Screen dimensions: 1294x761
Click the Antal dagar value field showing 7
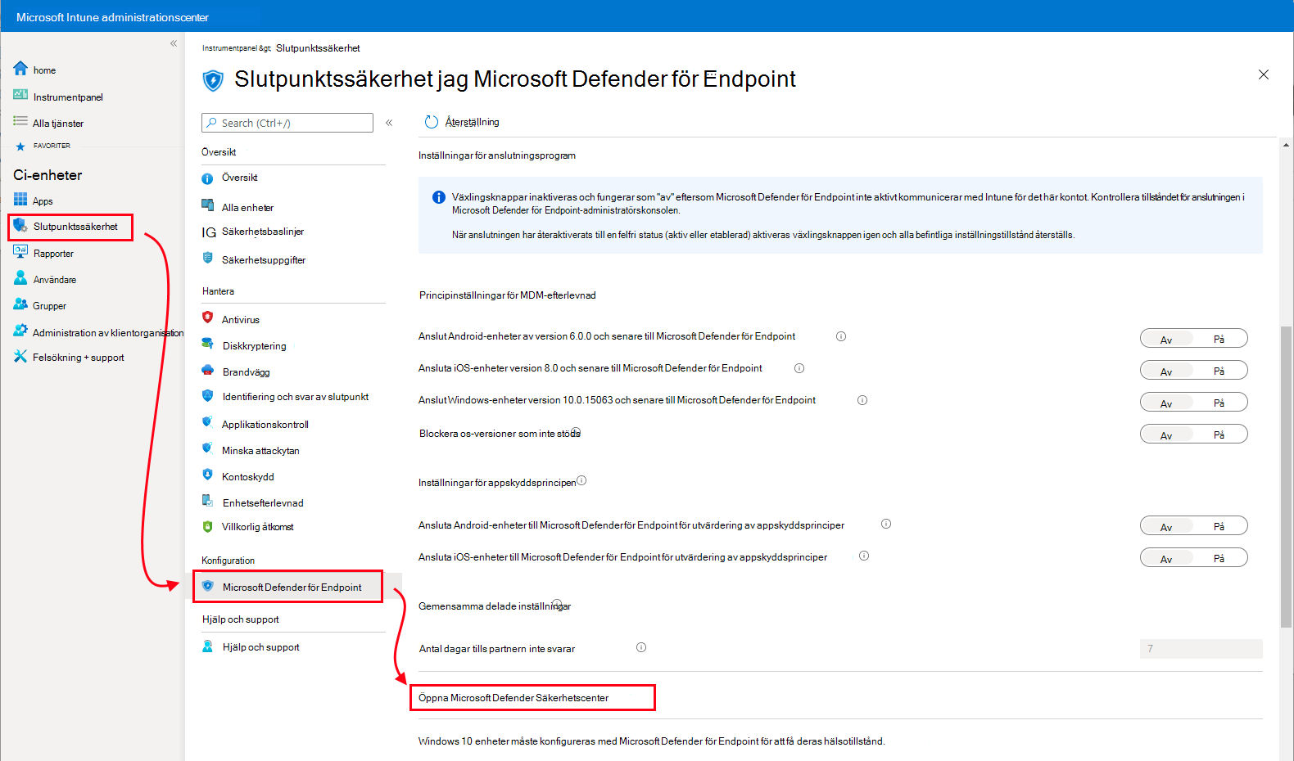1201,649
